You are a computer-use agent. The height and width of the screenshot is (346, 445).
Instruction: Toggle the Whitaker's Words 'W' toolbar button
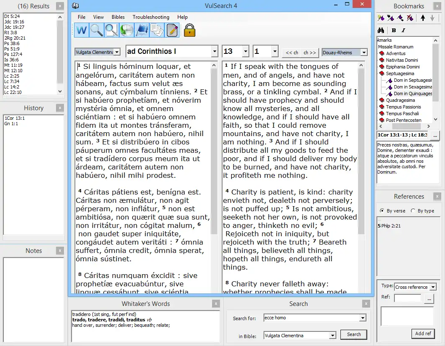pos(82,30)
